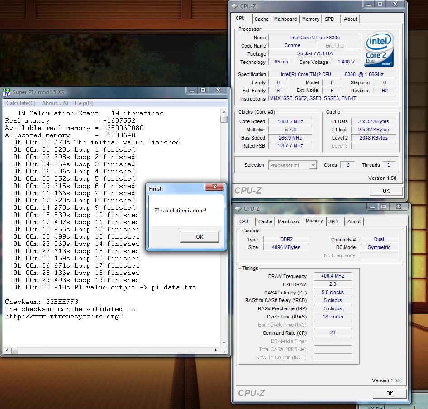Open the Help(H) menu

[84, 103]
